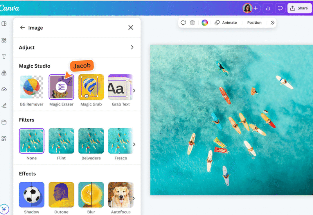Expand the Adjust chevron arrow

coord(132,47)
